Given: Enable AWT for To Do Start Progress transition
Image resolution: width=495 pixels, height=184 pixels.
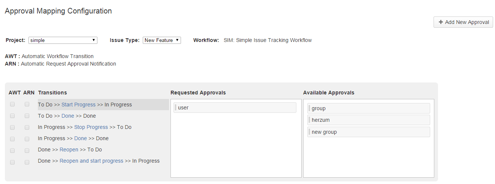Looking at the screenshot, I should click(12, 105).
